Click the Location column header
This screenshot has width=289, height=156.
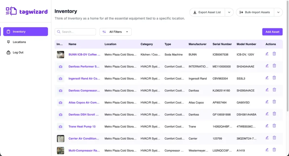pyautogui.click(x=110, y=44)
